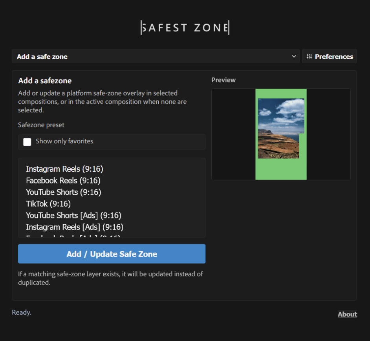Select the Instagram Reels (9:16) preset
370x341 pixels.
point(64,169)
